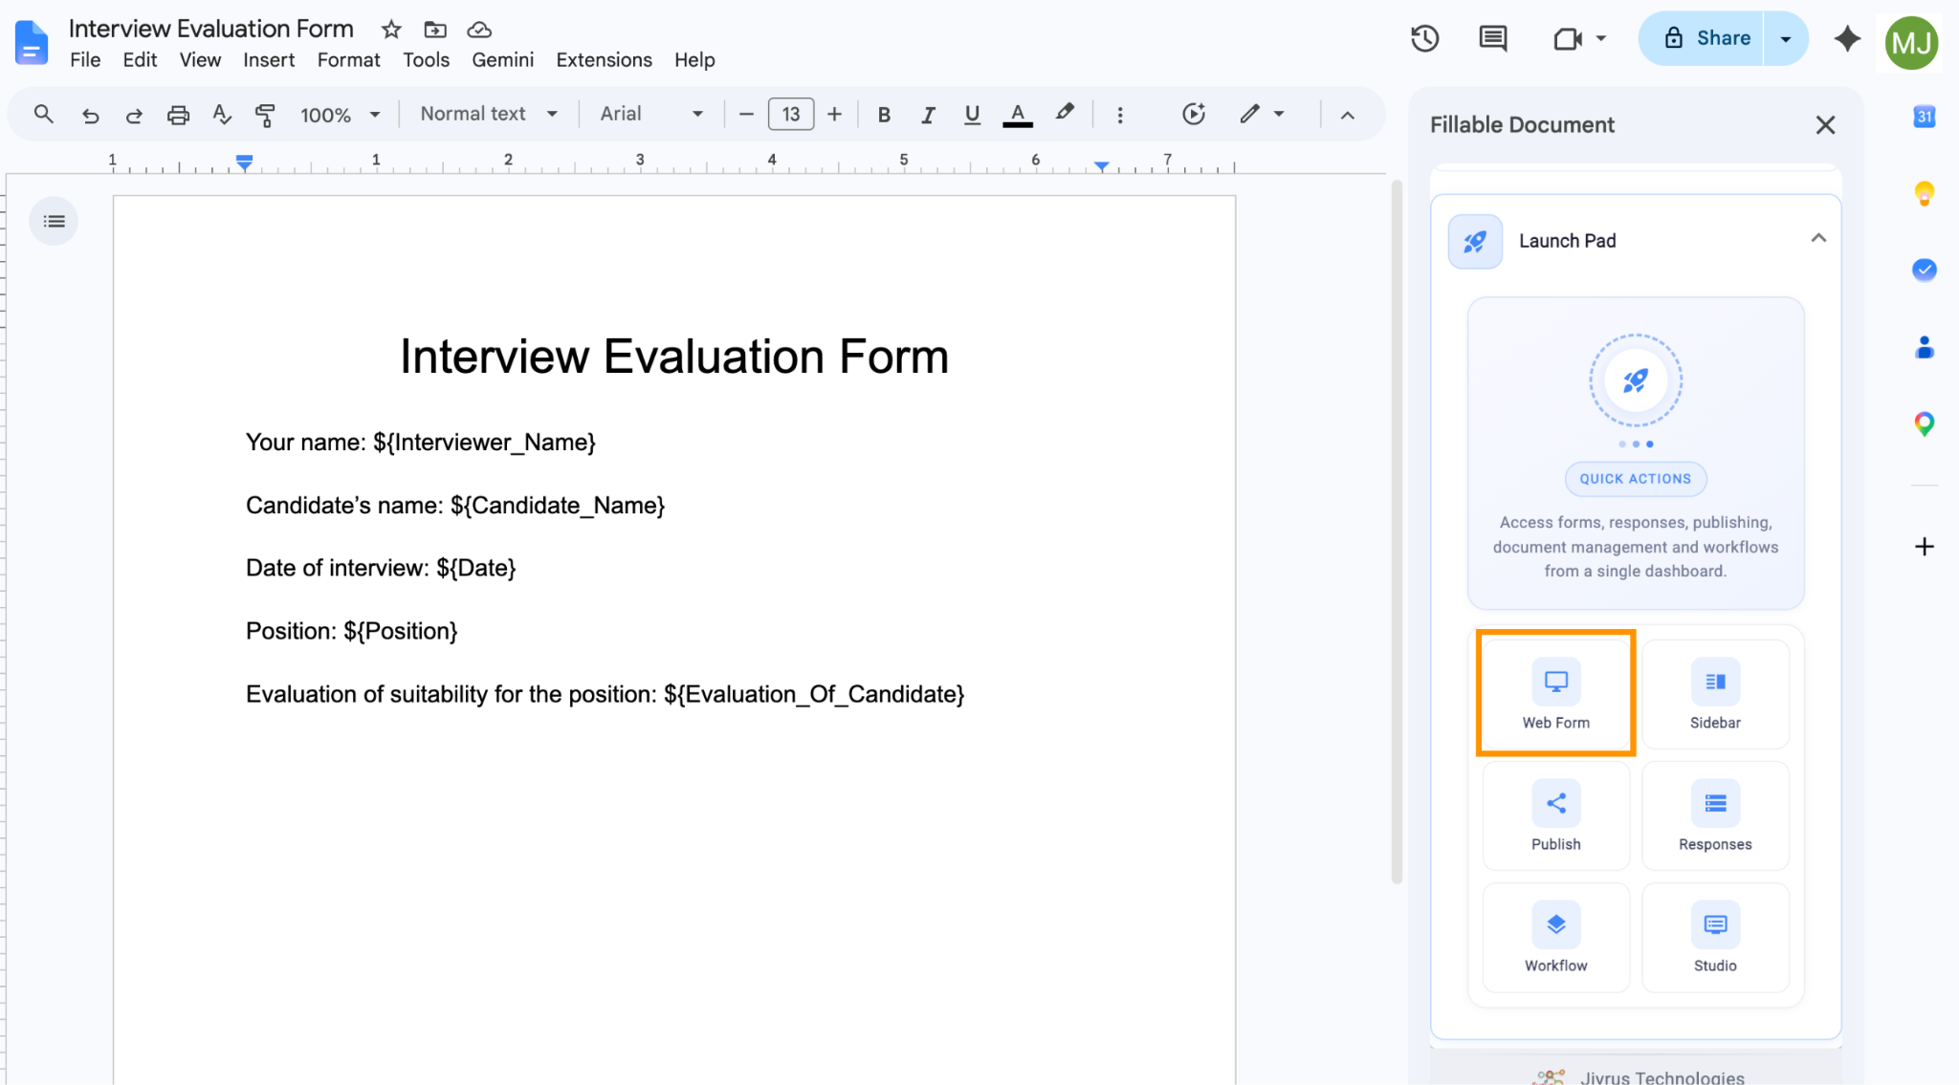Image resolution: width=1959 pixels, height=1085 pixels.
Task: Star the Interview Evaluation Form document
Action: (x=391, y=30)
